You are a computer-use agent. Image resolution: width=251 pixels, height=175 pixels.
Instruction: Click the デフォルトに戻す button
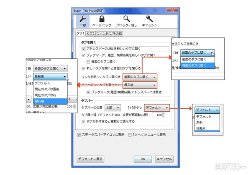(90, 159)
